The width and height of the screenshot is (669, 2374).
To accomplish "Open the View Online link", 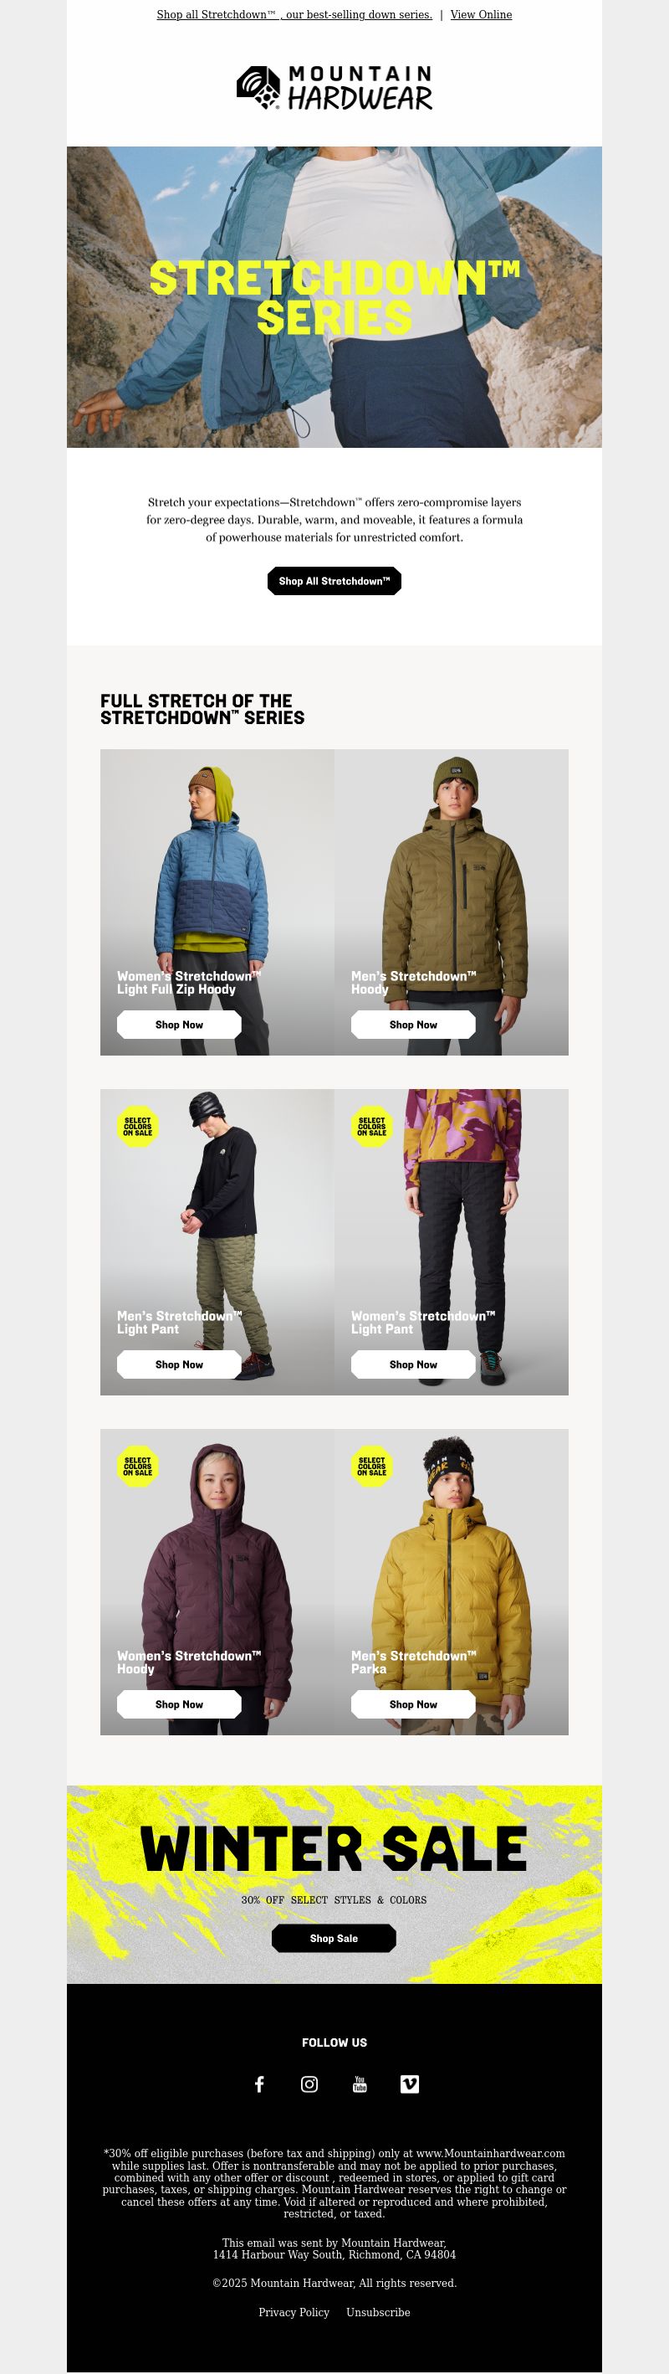I will click(482, 15).
